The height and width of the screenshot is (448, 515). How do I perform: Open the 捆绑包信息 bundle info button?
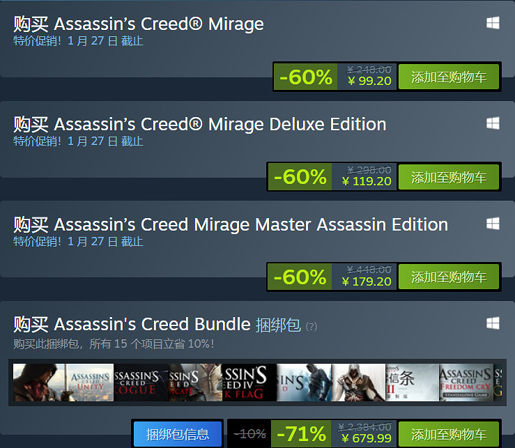pos(177,435)
